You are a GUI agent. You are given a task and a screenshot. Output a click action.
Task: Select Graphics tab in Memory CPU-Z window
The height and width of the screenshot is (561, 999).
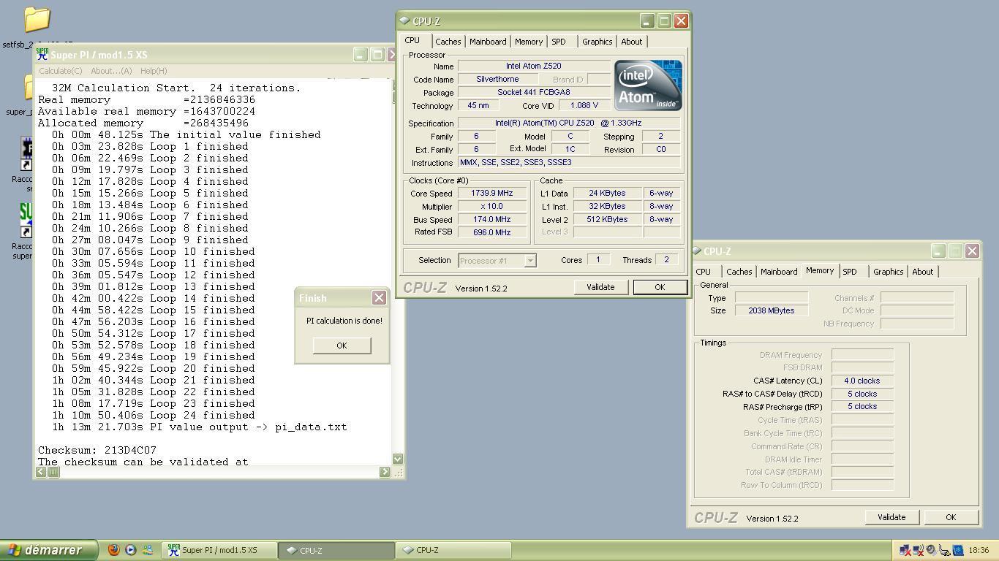point(889,272)
